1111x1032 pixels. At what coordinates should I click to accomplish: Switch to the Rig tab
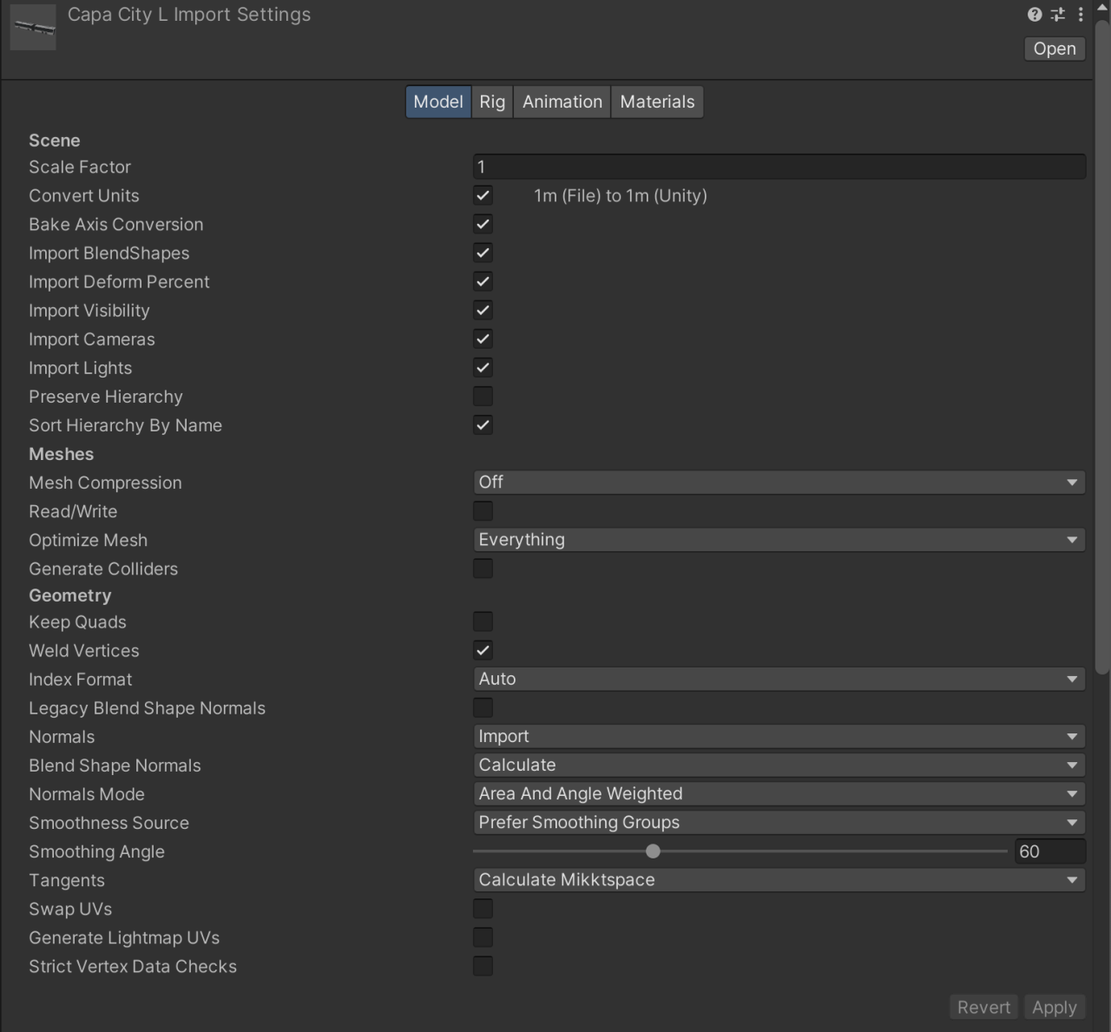pos(492,102)
